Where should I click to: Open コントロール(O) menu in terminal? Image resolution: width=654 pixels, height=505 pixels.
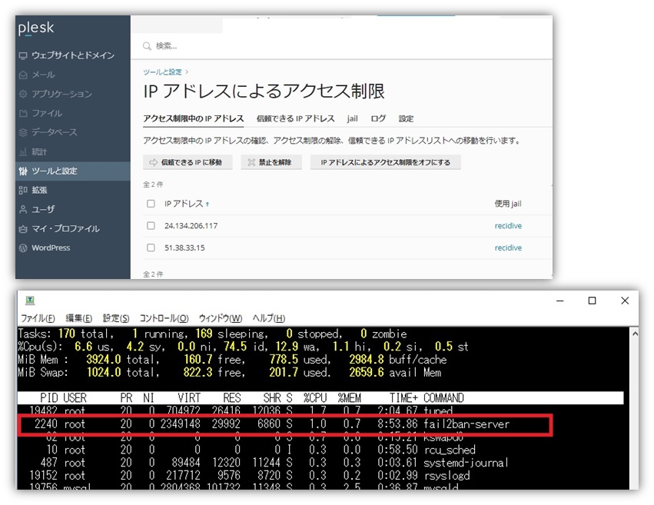click(x=164, y=318)
